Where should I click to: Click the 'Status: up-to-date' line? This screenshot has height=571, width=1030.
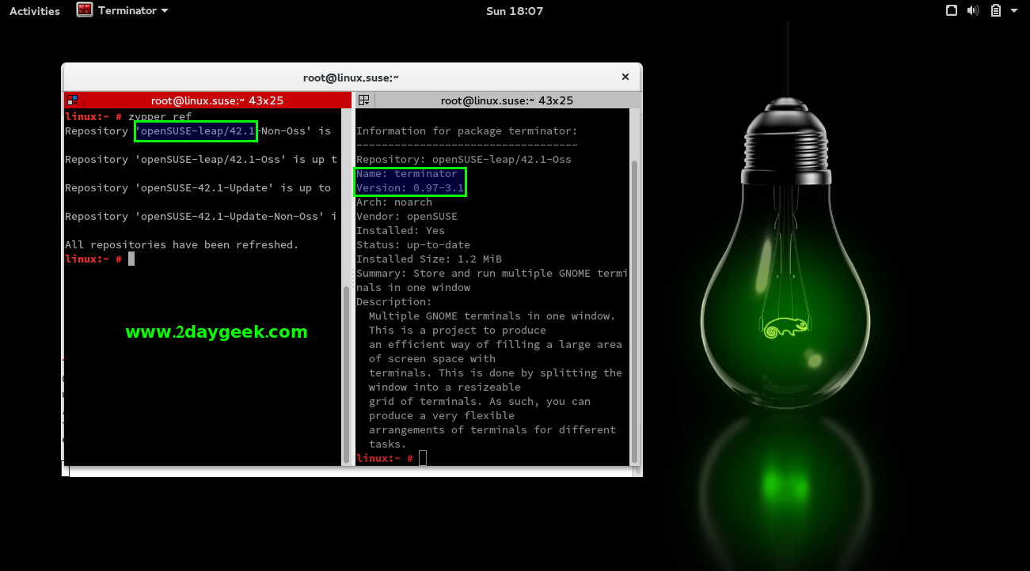[x=413, y=244]
